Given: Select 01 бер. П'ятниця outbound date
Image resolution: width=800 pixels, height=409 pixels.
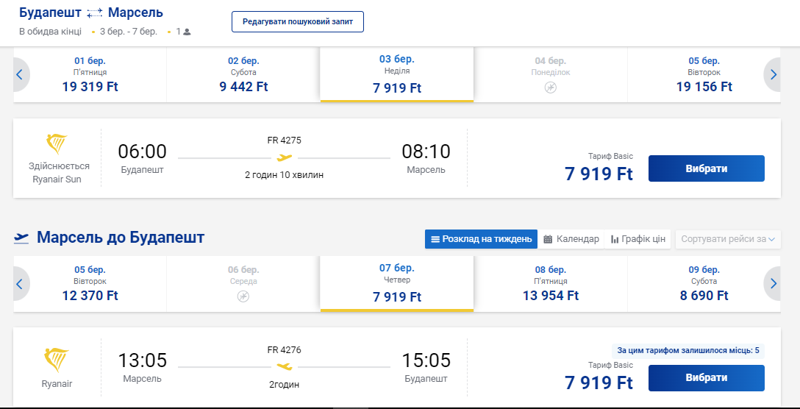Looking at the screenshot, I should 90,74.
